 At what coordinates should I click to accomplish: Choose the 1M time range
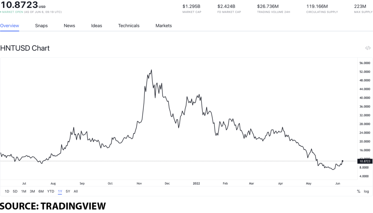(23, 191)
